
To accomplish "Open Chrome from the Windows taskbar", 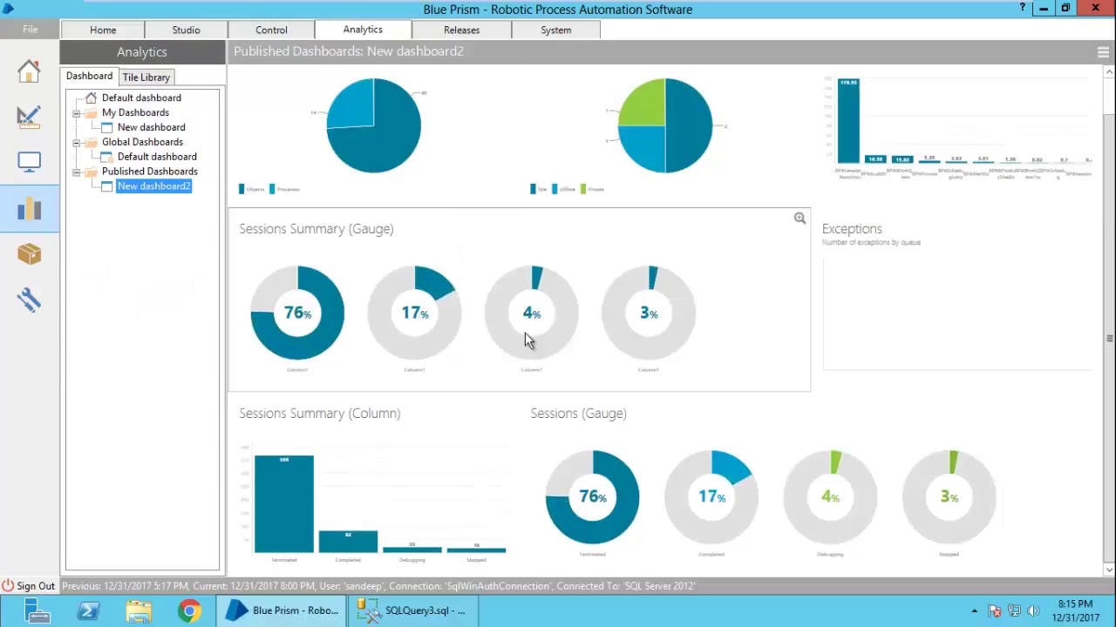I will click(189, 611).
